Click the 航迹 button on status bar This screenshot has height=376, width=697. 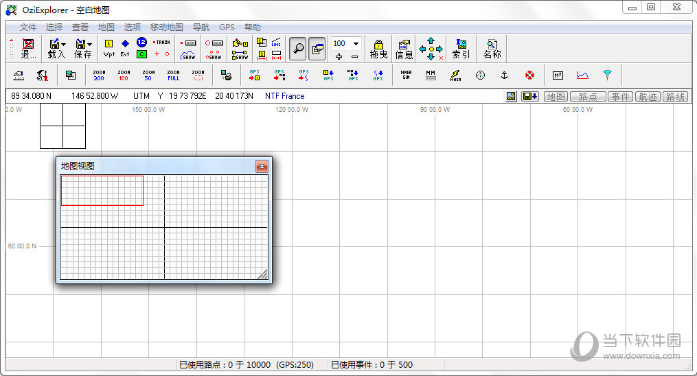[647, 97]
